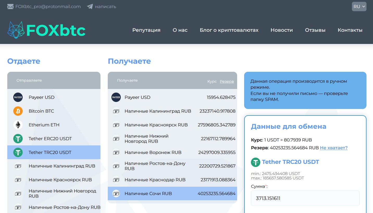Select Payeer USD in Отдаете list
Image resolution: width=373 pixels, height=213 pixels.
click(54, 97)
